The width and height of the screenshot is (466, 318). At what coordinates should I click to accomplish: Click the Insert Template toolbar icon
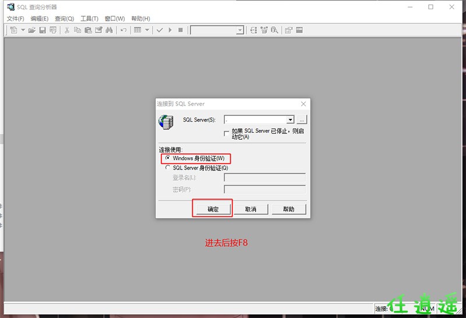53,30
